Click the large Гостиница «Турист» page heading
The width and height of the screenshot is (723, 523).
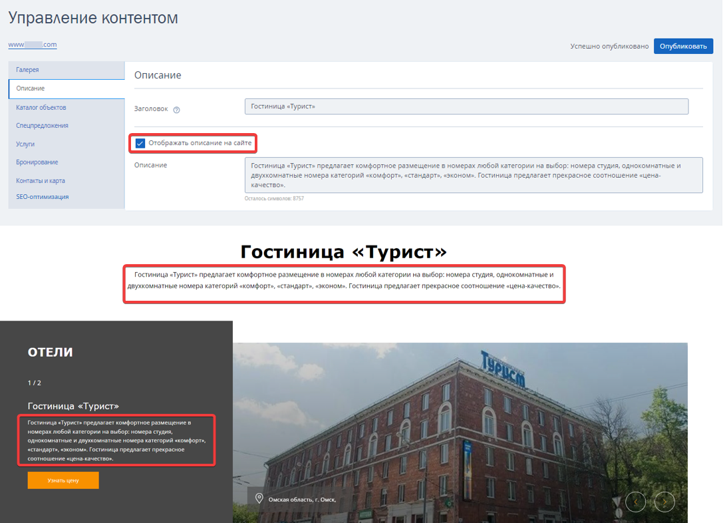(x=343, y=252)
